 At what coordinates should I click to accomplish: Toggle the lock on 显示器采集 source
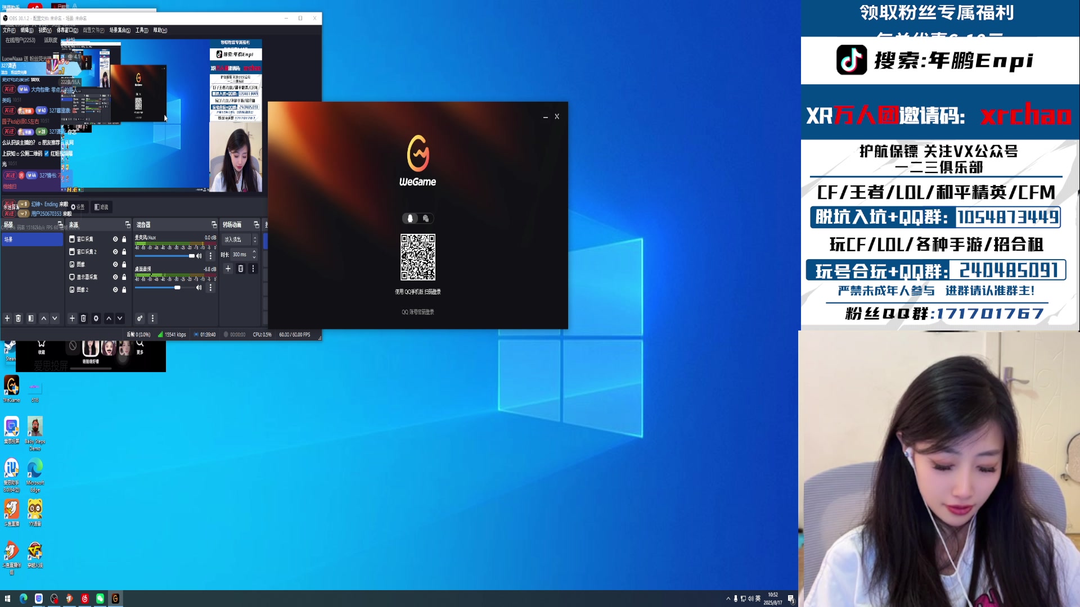(x=124, y=277)
